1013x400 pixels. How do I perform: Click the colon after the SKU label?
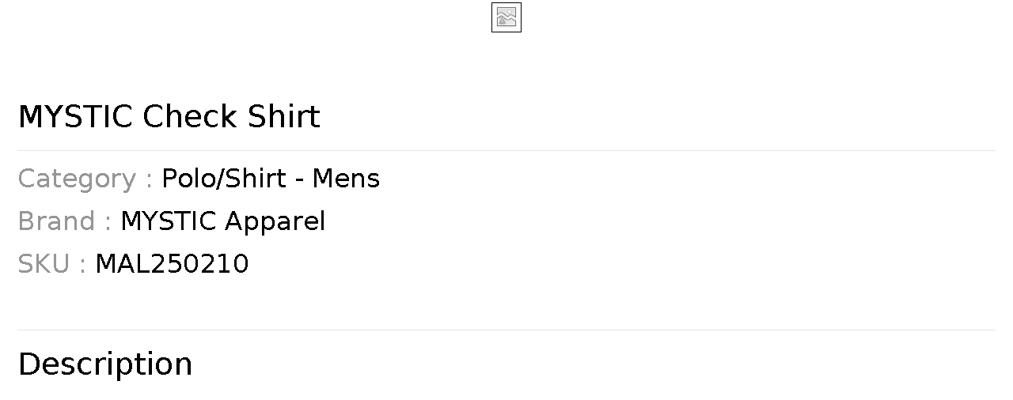click(82, 266)
